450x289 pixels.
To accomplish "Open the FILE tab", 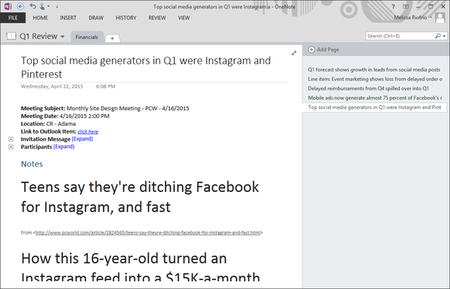I will (x=12, y=18).
